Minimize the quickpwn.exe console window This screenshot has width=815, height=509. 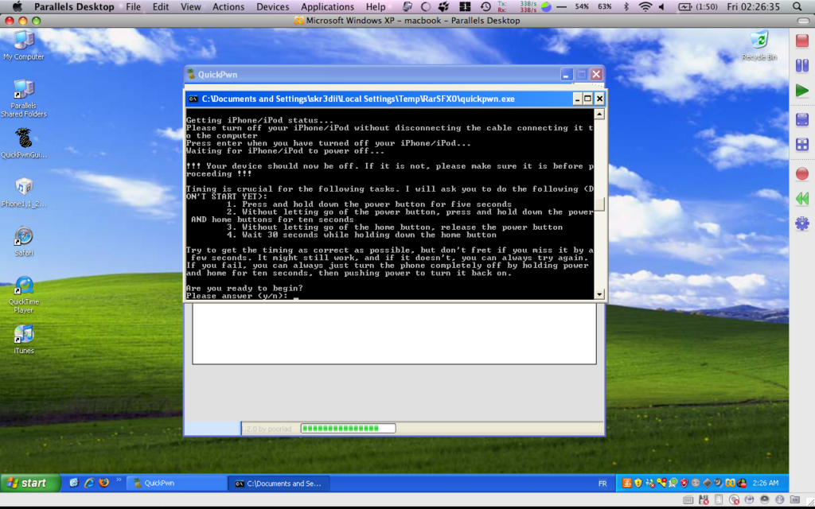pos(577,99)
